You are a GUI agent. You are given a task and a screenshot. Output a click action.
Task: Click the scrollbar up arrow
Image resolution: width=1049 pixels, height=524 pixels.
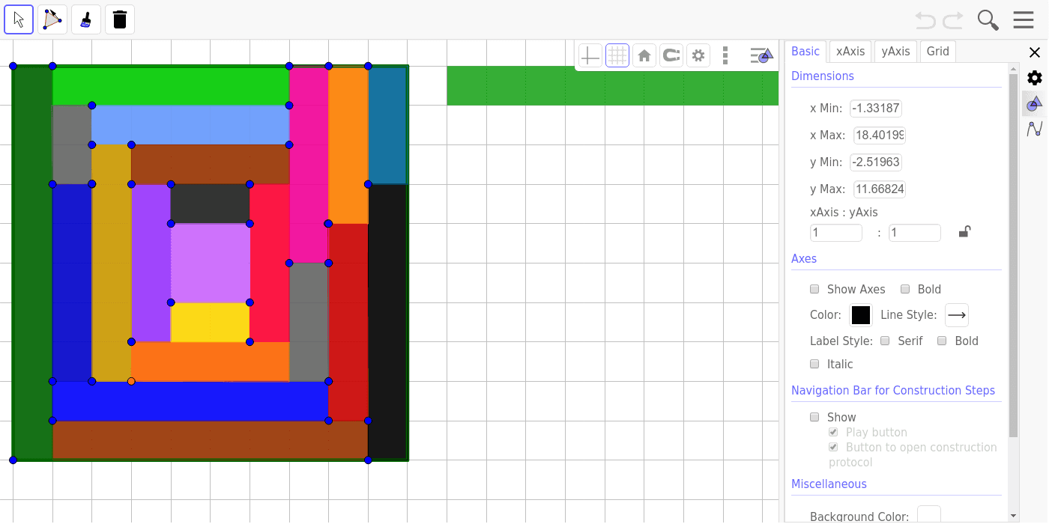tap(1014, 68)
